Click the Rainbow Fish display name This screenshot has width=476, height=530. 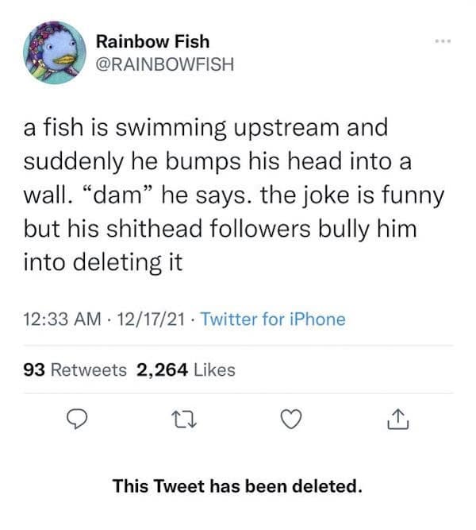(152, 41)
